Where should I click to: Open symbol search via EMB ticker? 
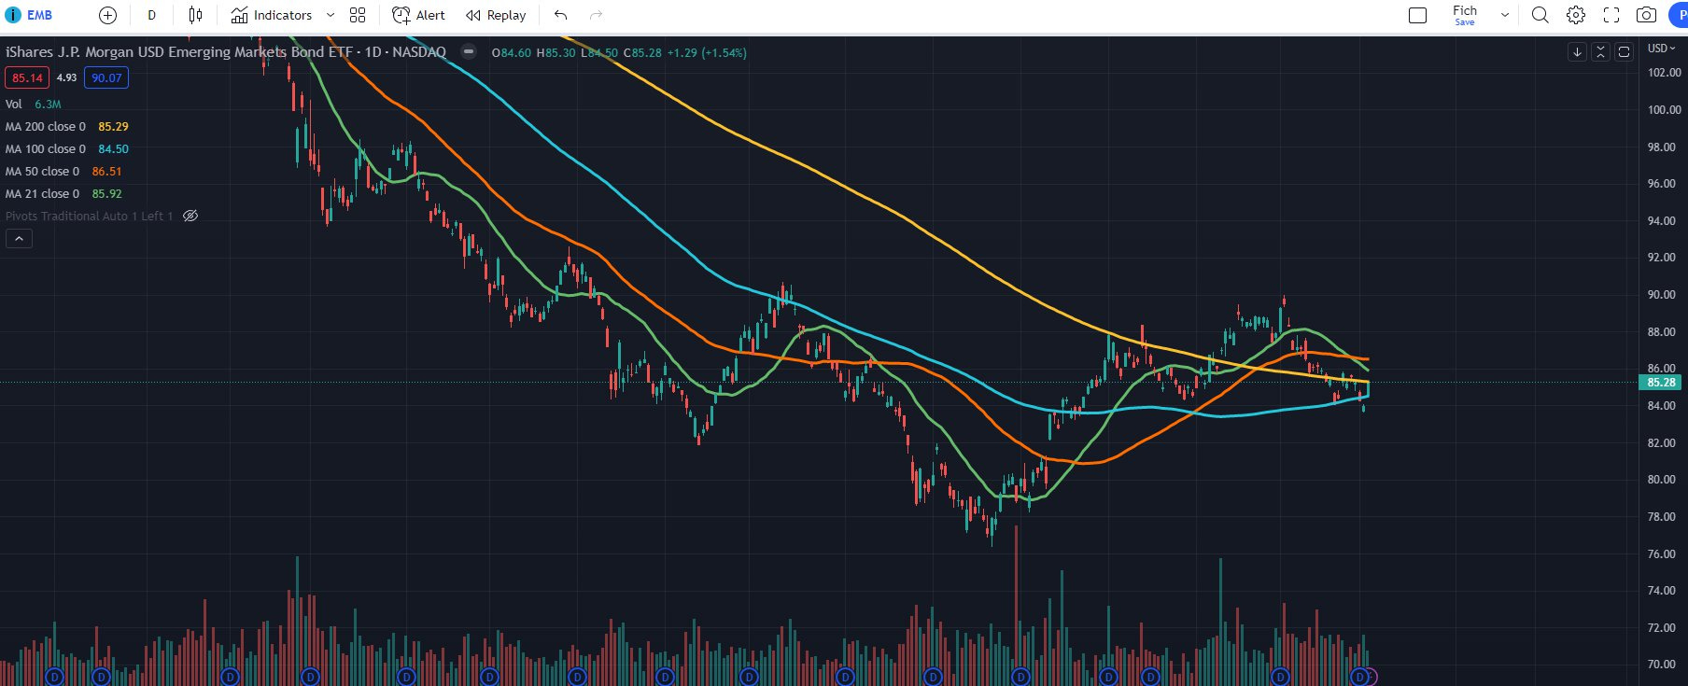[x=39, y=15]
